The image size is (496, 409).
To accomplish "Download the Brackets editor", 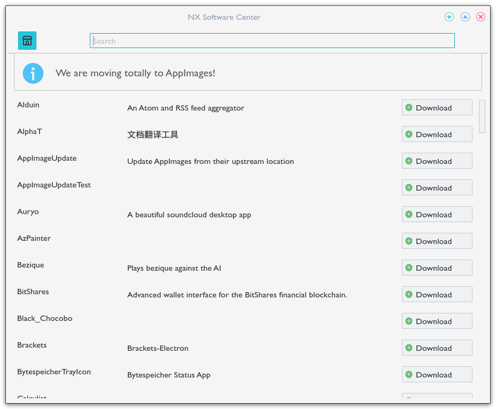I will (437, 348).
